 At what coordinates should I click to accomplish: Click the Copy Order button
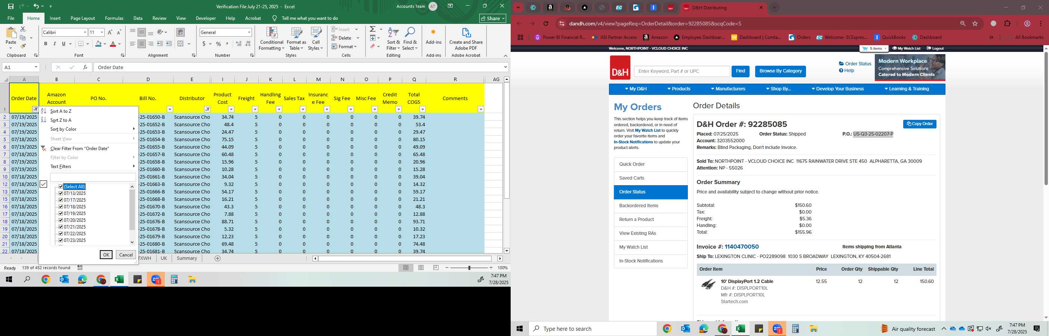[x=920, y=124]
